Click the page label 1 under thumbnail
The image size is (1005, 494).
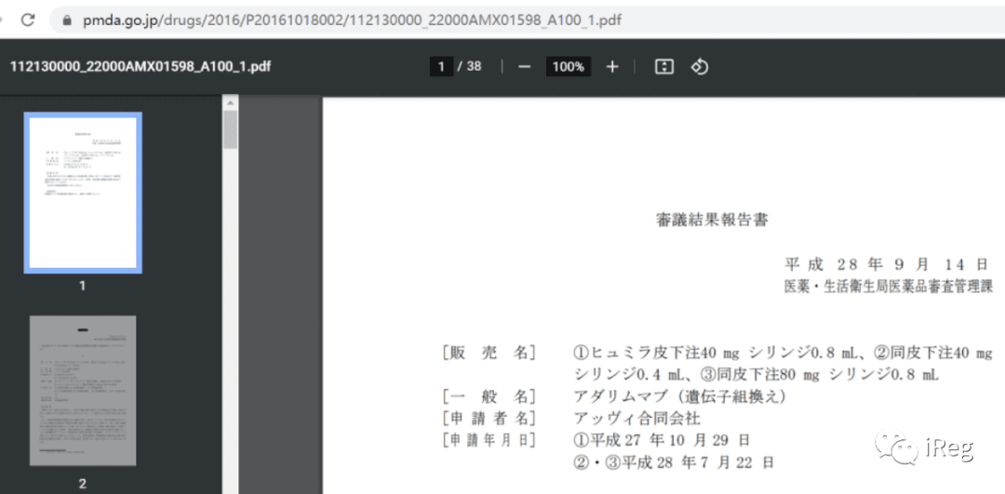[x=82, y=286]
